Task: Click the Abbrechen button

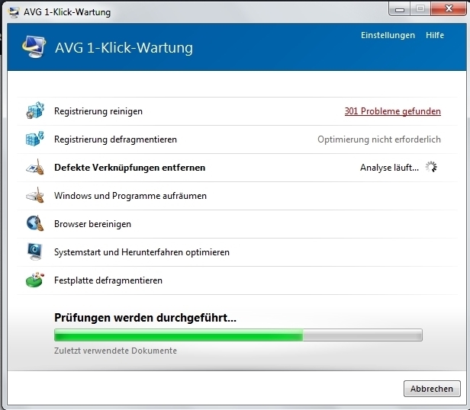Action: point(432,389)
